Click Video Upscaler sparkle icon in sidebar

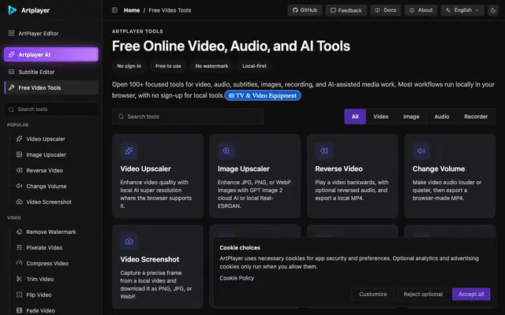click(x=19, y=139)
